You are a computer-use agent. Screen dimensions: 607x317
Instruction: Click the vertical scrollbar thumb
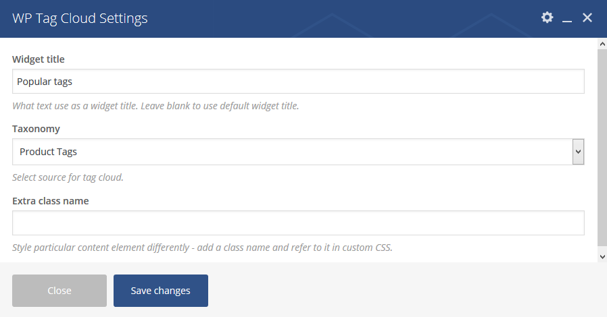(602, 148)
